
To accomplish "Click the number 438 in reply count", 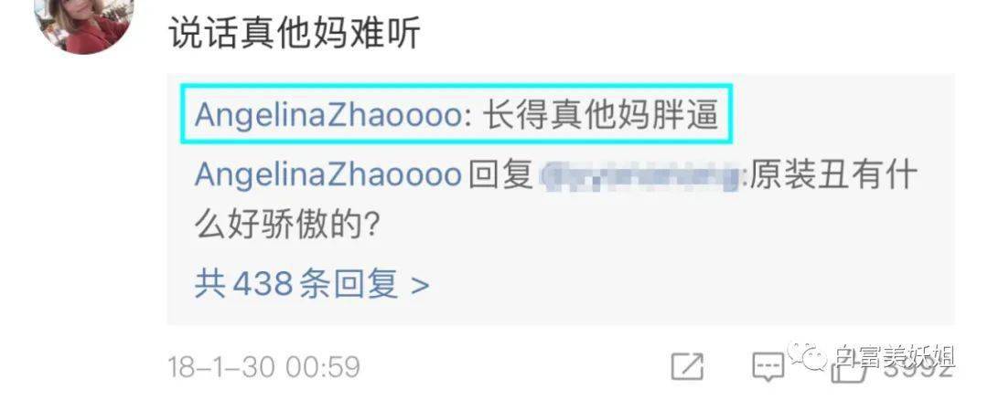I will [x=263, y=284].
